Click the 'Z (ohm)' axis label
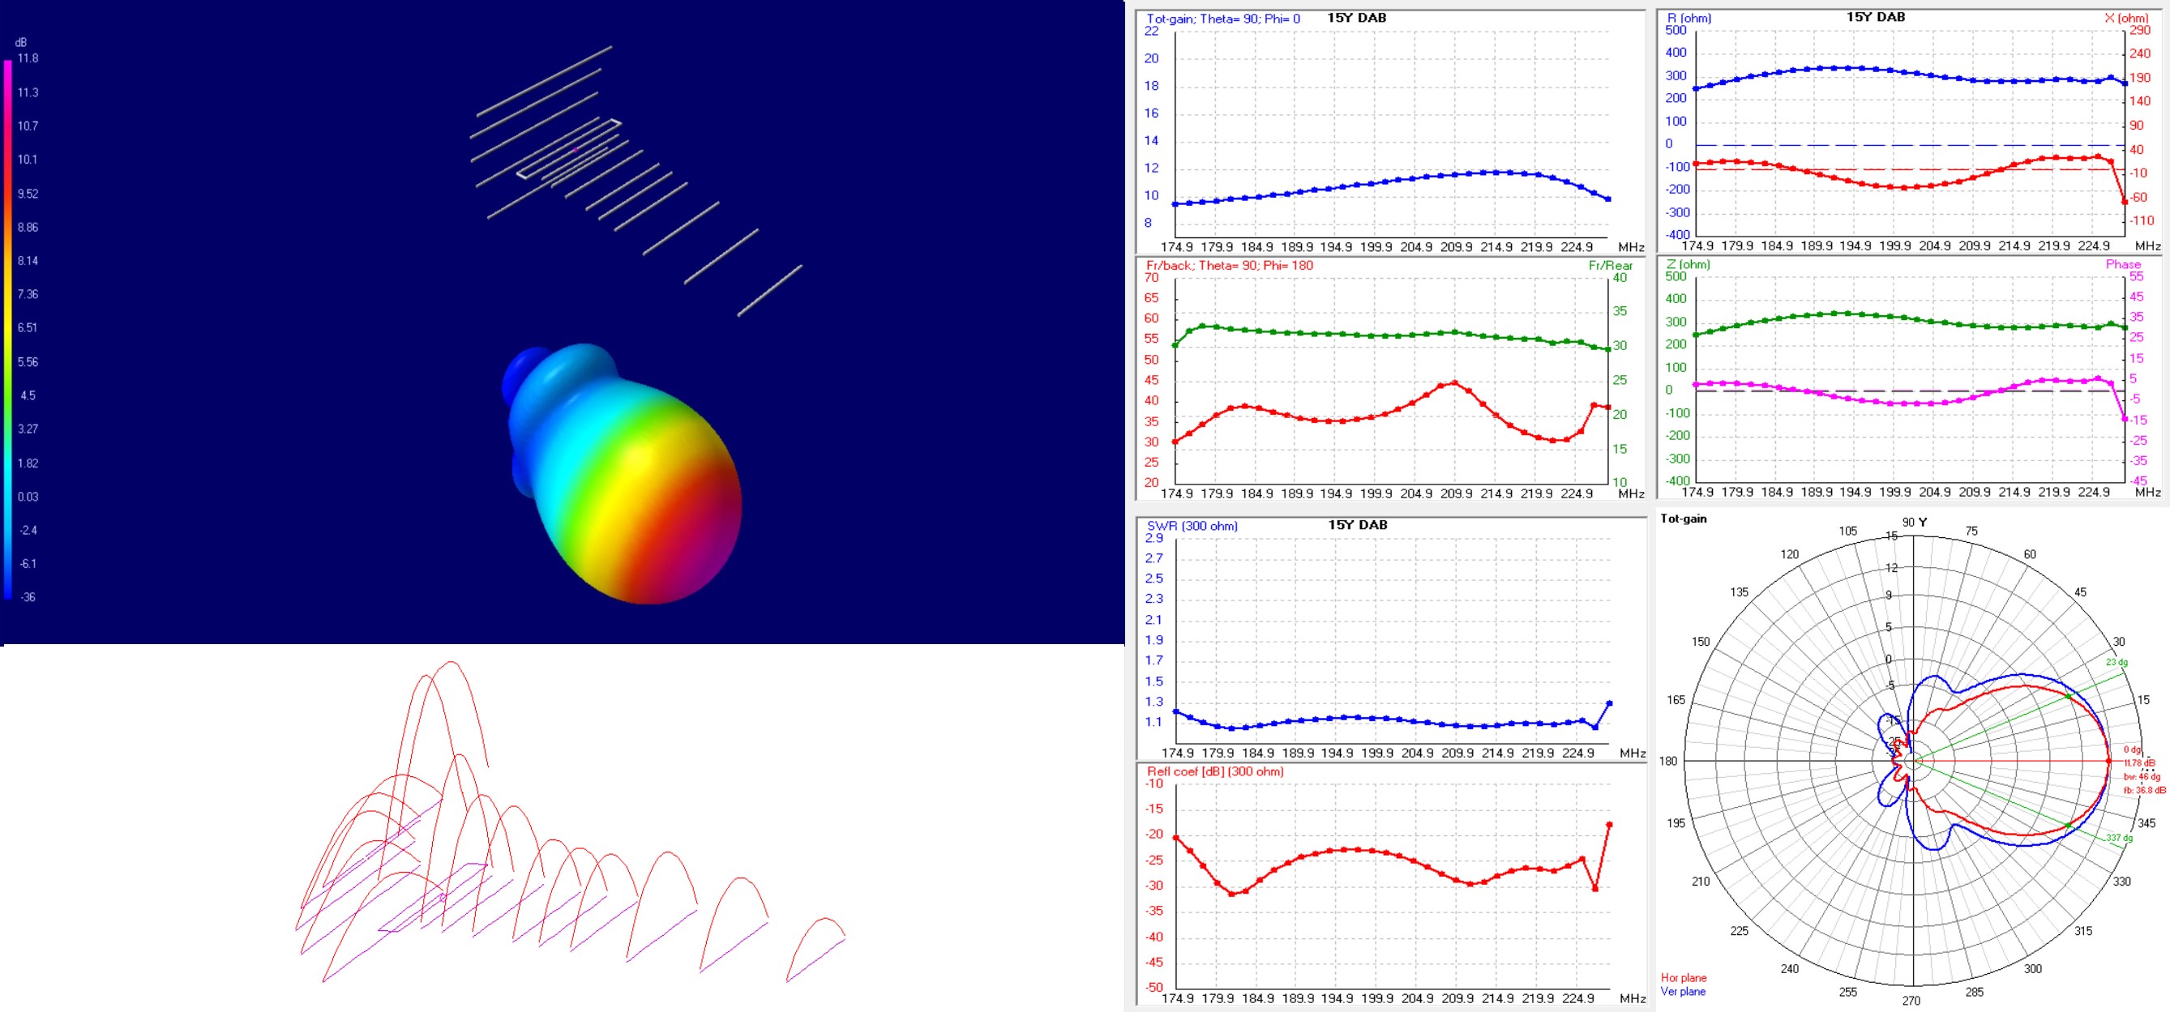Viewport: 2170px width, 1012px height. [x=1688, y=264]
